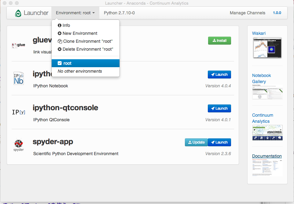
Task: Click the Notebook Gallery thumbnail
Action: 267,92
